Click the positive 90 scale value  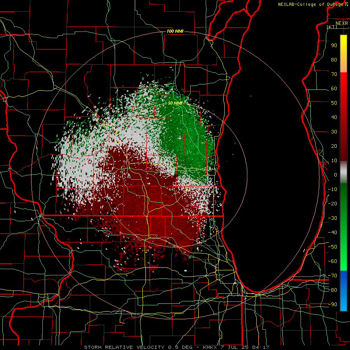click(334, 45)
